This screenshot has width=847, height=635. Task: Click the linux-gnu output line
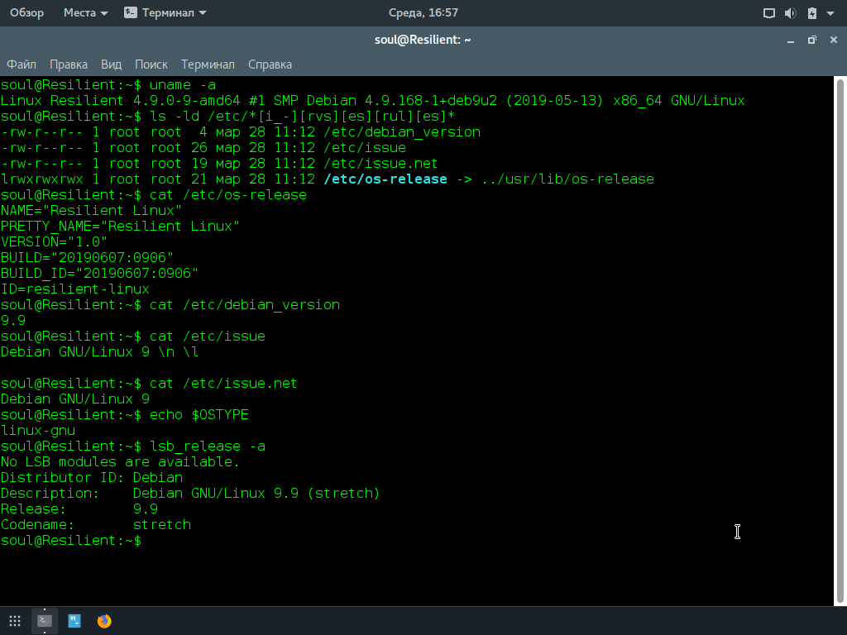pos(38,430)
